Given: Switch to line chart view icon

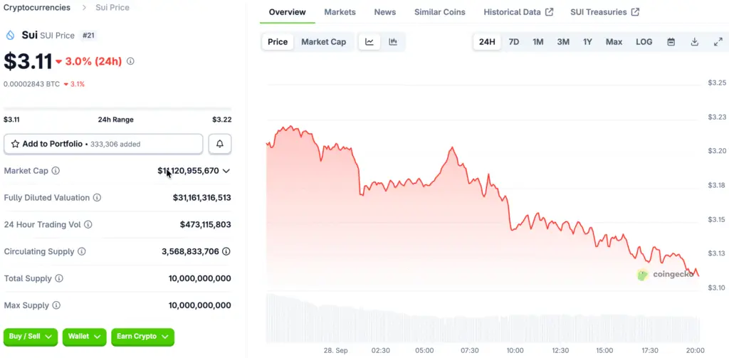Looking at the screenshot, I should 369,42.
